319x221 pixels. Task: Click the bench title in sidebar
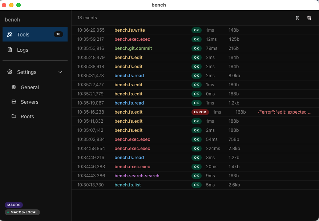[12, 20]
